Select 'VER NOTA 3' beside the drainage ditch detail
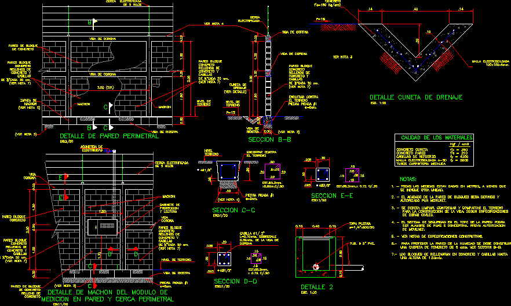Screen dimensions: 511x306 tap(342, 57)
